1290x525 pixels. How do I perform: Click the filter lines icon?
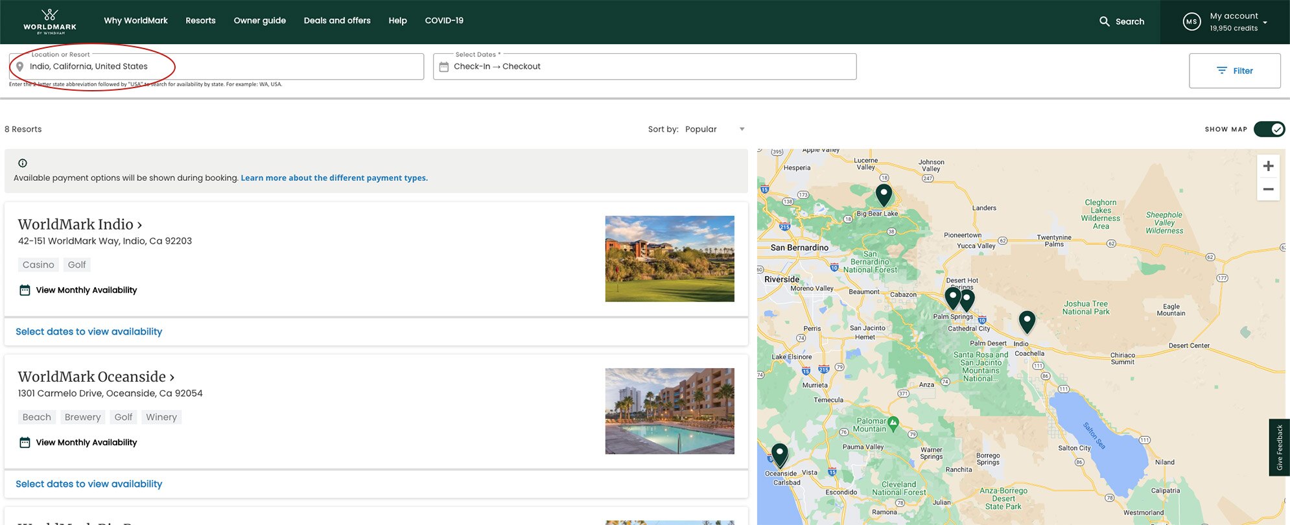[1222, 71]
